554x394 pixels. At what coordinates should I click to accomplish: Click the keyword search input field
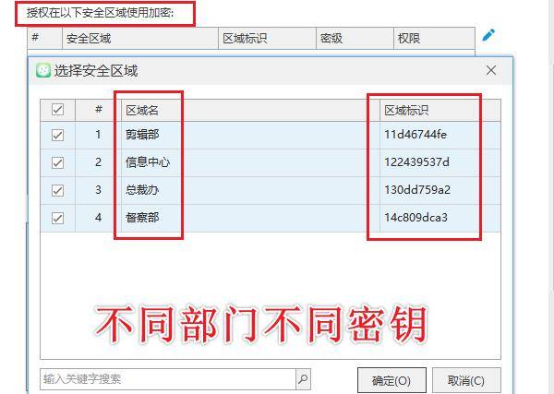pyautogui.click(x=166, y=379)
